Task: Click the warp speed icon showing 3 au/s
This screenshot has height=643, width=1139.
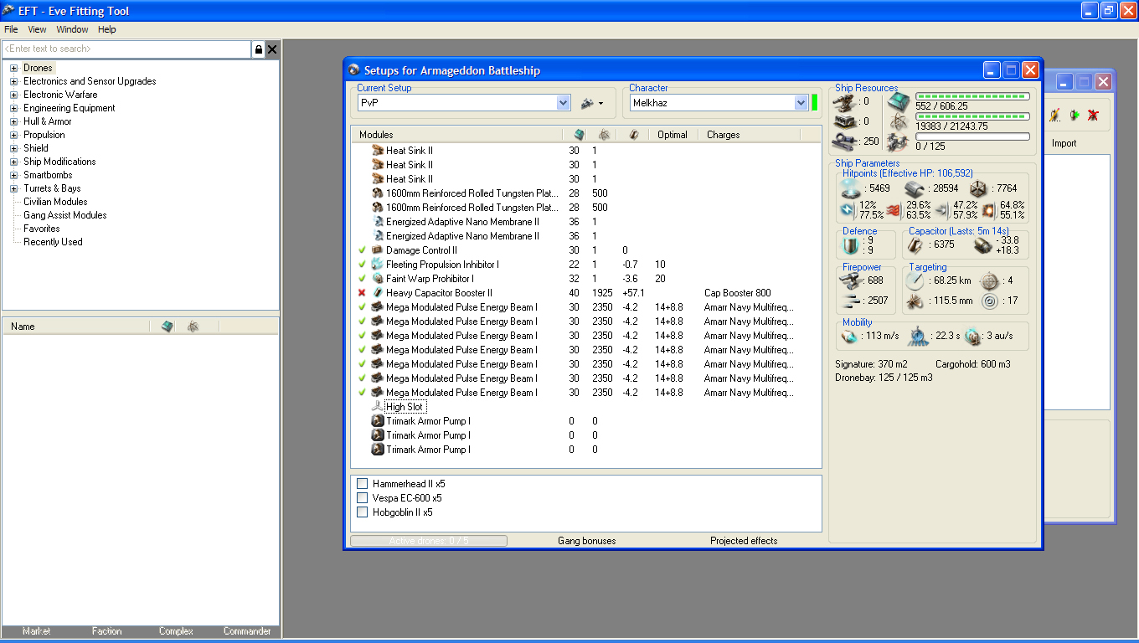Action: (972, 336)
